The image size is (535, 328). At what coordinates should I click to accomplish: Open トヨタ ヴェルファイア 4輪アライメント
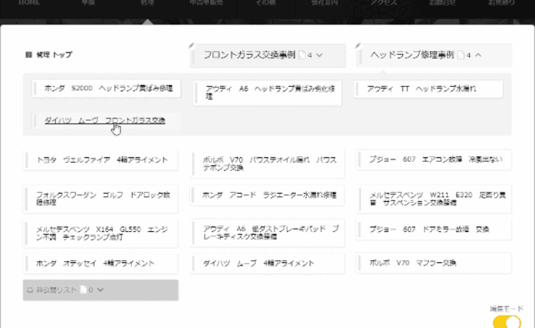[100, 160]
